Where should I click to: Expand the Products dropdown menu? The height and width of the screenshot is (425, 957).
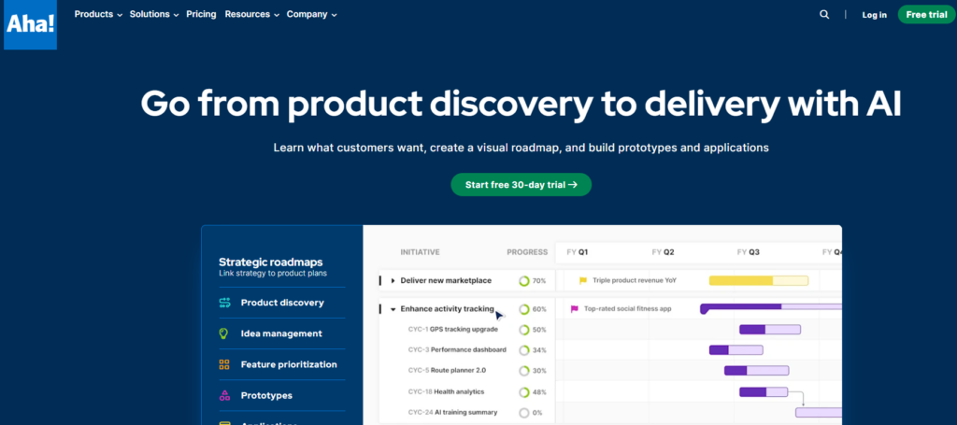pos(98,14)
